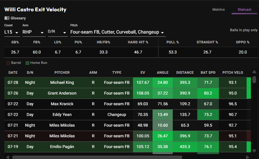This screenshot has height=159, width=259.
Task: Open the Glossary book icon
Action: click(x=7, y=18)
